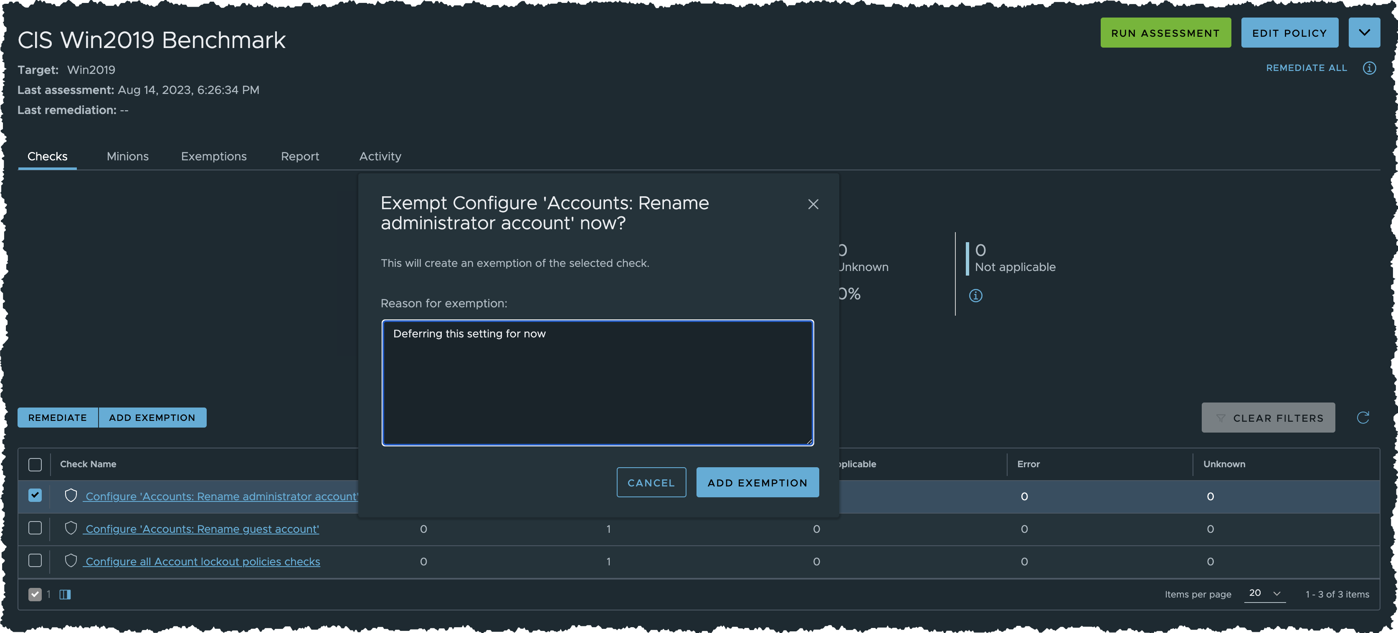Click Cancel in the exemption dialog
This screenshot has width=1398, height=633.
pos(651,482)
